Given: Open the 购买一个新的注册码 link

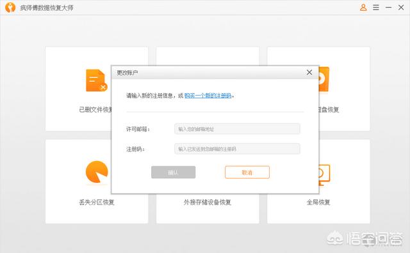Looking at the screenshot, I should tap(208, 96).
